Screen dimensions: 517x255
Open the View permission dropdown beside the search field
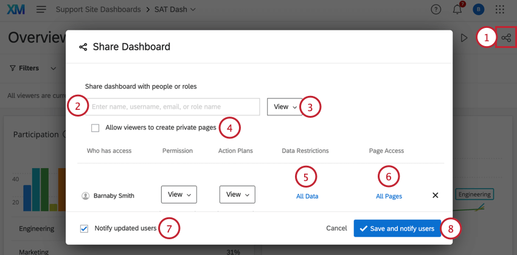point(285,107)
